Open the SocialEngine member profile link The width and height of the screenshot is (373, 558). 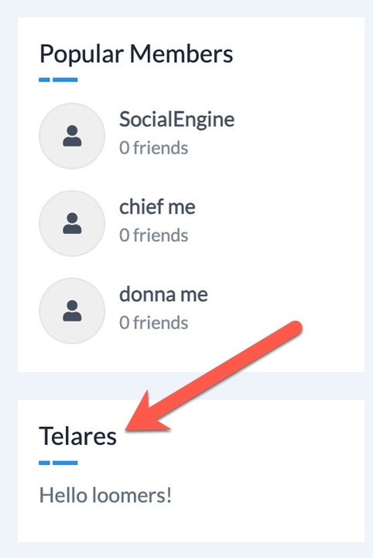pos(176,119)
